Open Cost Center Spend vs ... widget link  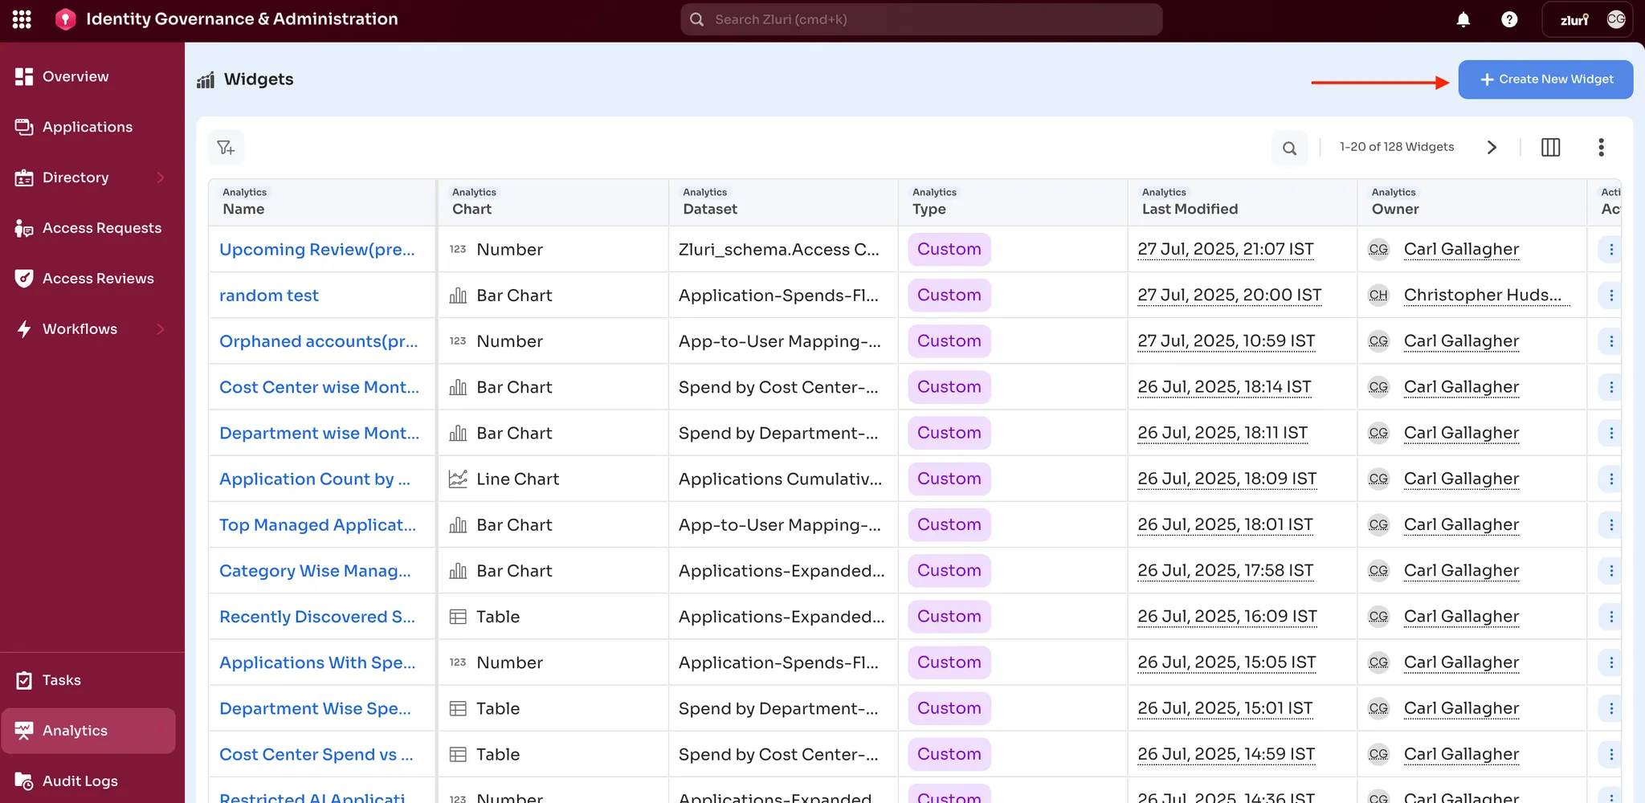click(316, 755)
